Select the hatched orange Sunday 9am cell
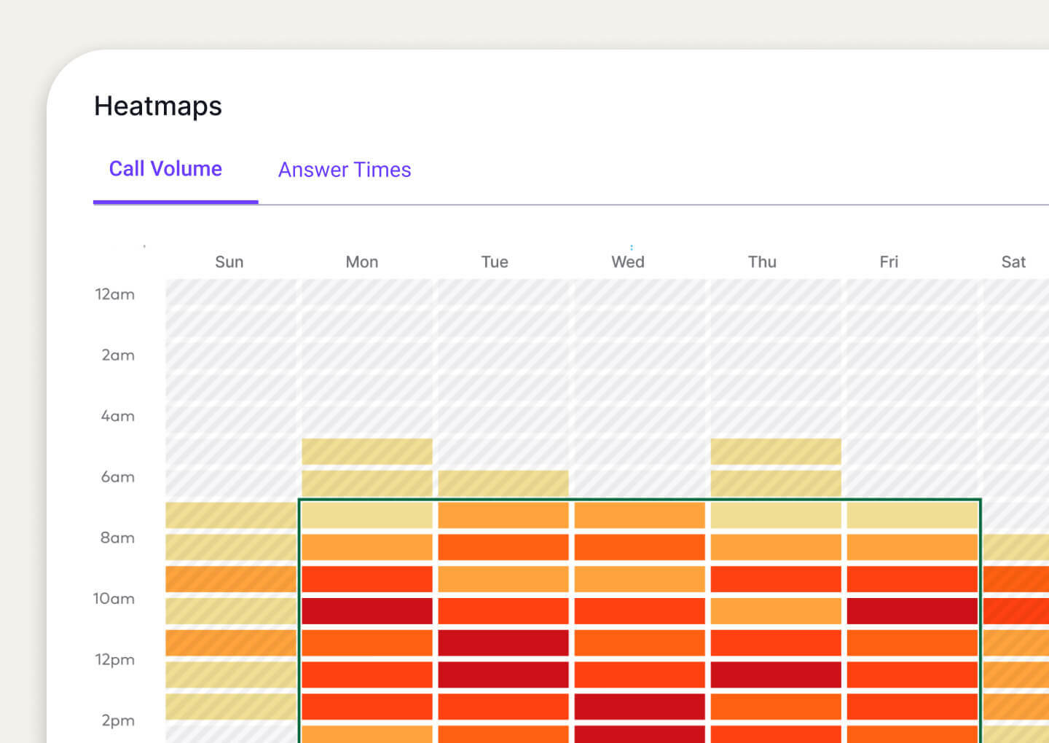1049x743 pixels. [x=231, y=579]
